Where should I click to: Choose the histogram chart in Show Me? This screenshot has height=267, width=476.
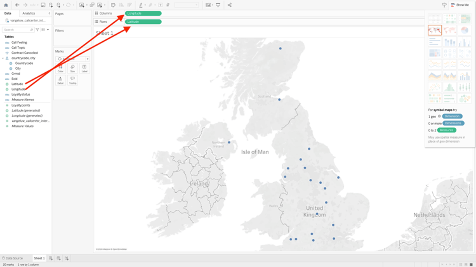tap(449, 87)
